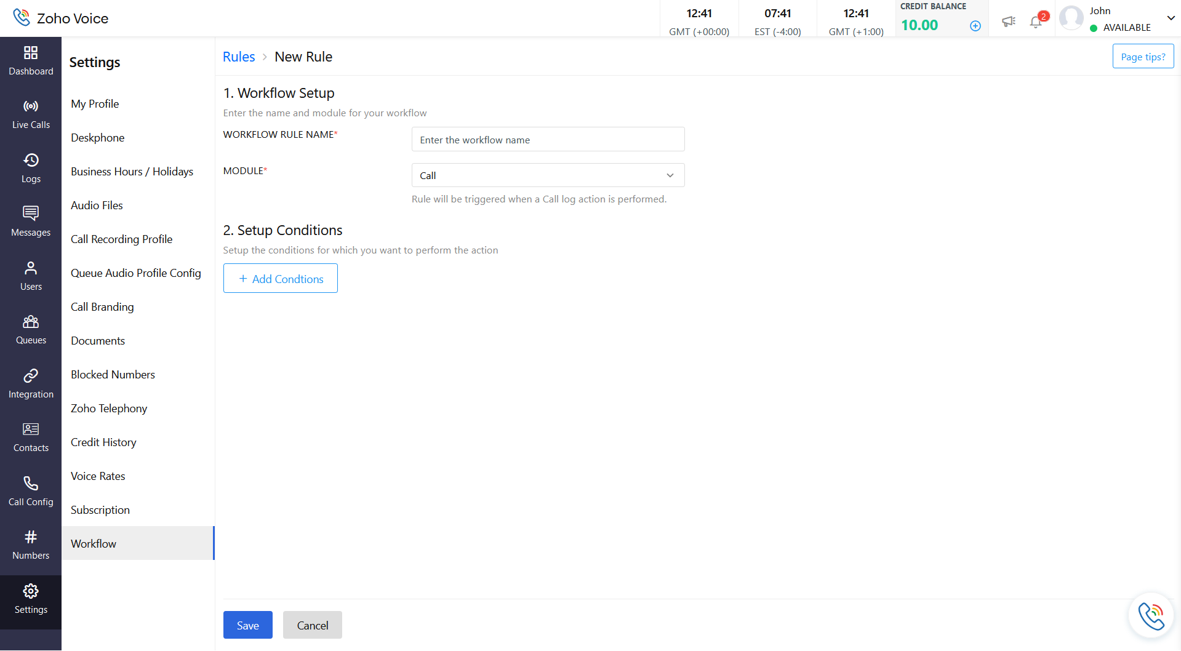Go to the Logs section
Viewport: 1181px width, 651px height.
(31, 169)
